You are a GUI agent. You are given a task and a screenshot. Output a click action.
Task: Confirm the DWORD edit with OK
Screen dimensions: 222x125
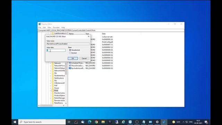point(73,58)
